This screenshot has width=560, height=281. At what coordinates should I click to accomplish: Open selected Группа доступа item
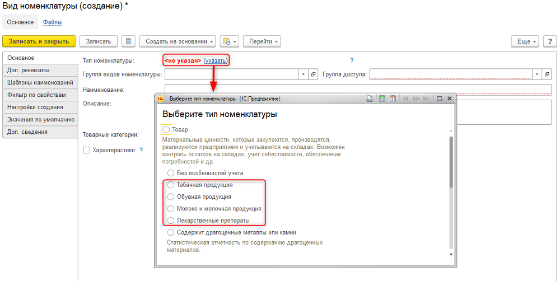(x=547, y=74)
